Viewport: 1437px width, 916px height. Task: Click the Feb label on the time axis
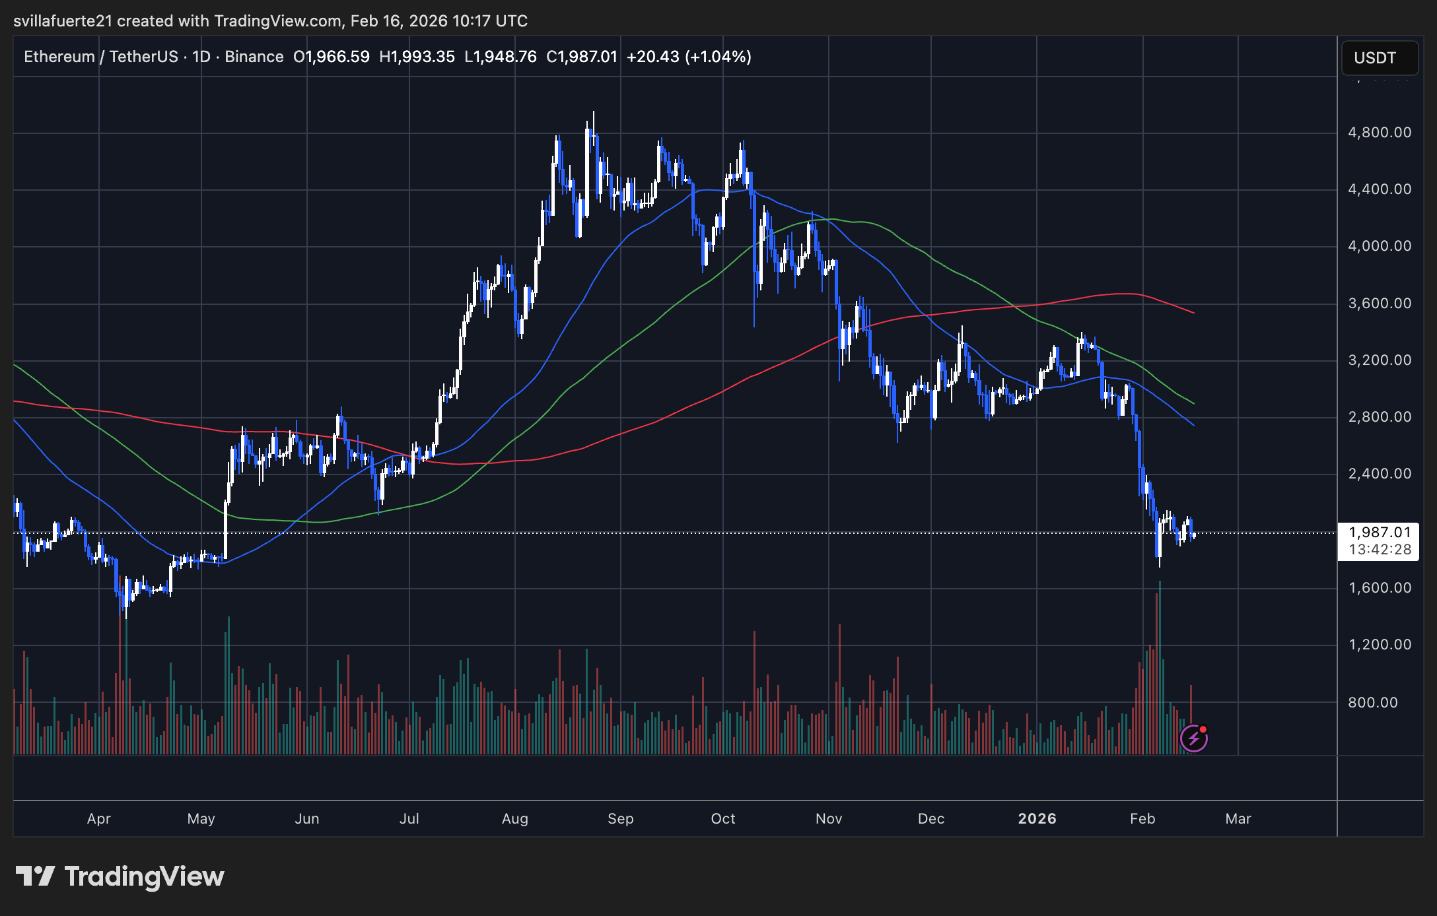(1142, 818)
